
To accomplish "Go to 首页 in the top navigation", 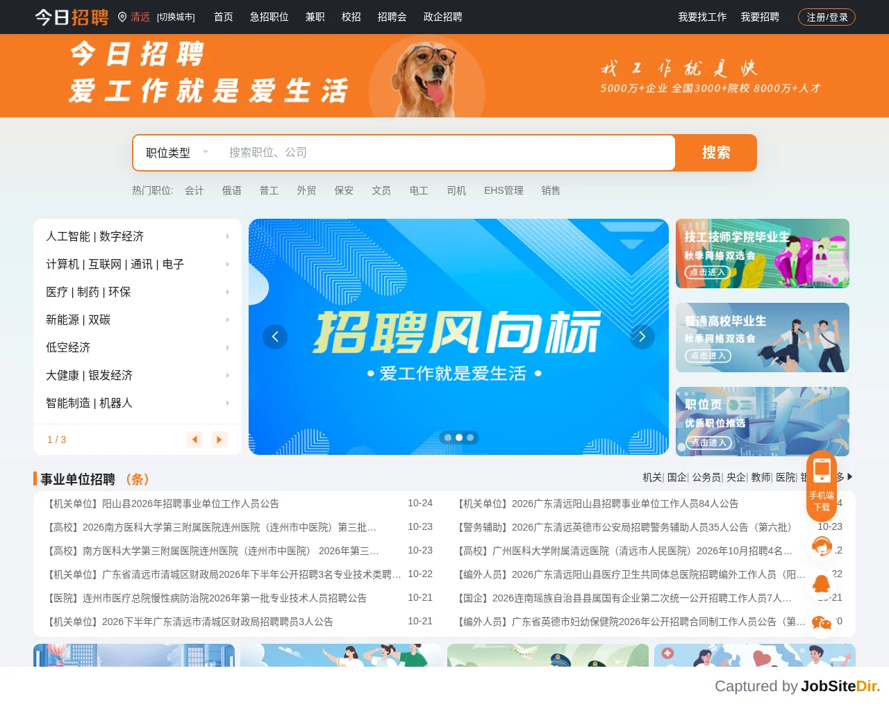I will [x=224, y=17].
